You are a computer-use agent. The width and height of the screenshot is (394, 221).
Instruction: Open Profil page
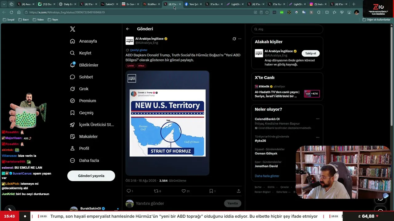(79, 148)
